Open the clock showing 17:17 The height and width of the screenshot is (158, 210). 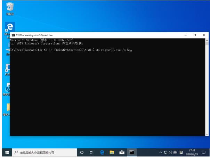[192, 152]
